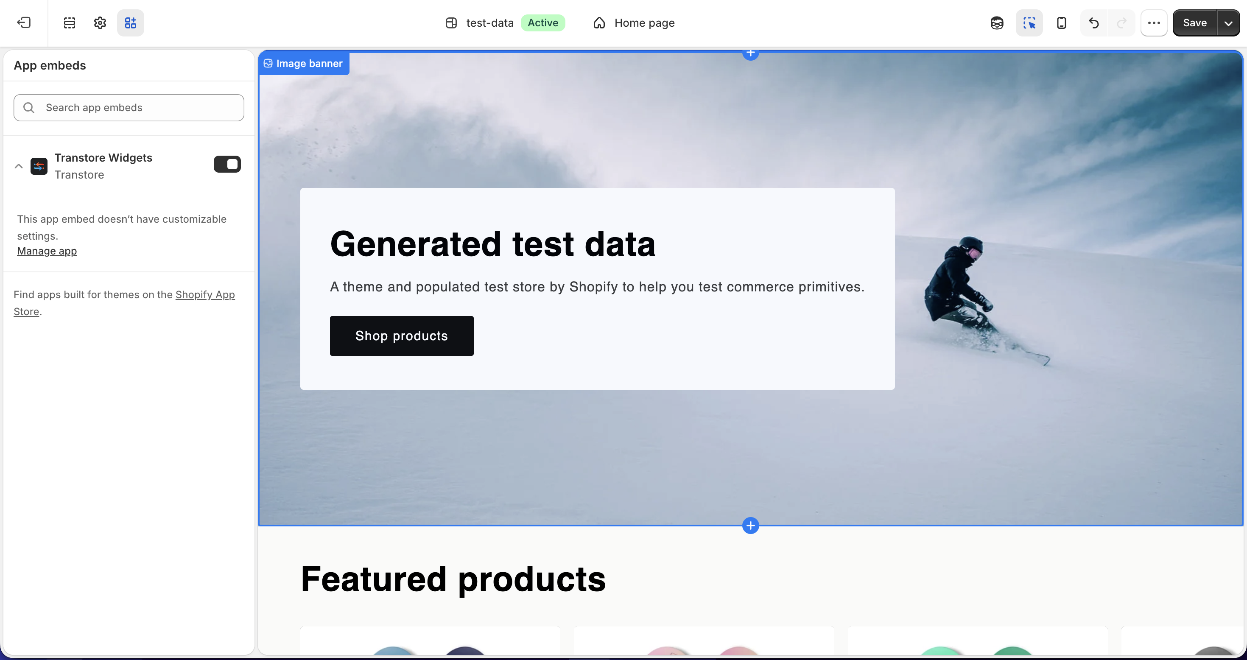
Task: Click the search magnifier icon
Action: 29,107
